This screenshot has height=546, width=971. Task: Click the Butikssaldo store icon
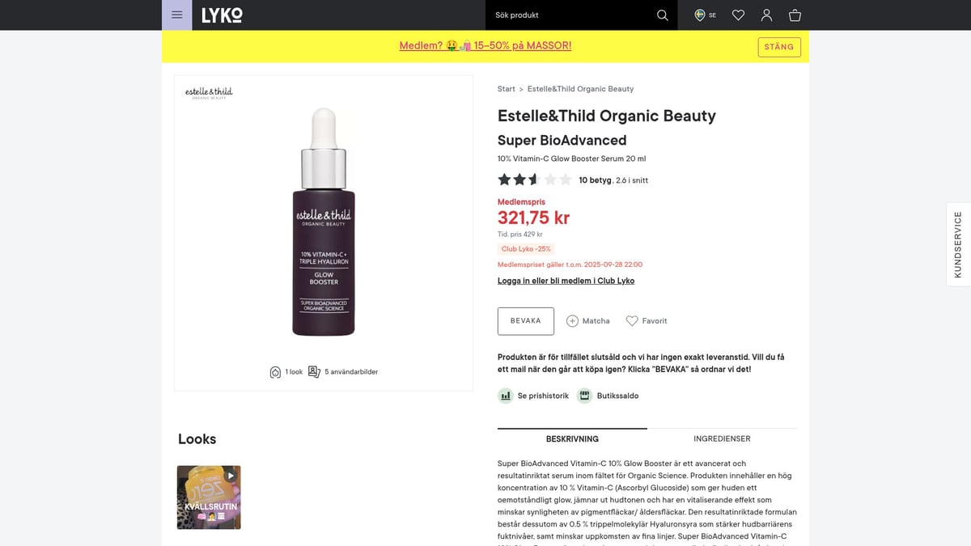(585, 396)
